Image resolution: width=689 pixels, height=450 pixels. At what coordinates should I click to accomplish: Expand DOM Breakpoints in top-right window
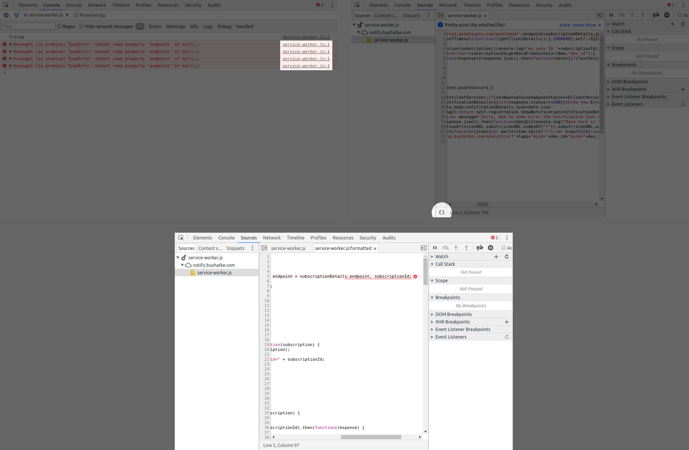608,82
